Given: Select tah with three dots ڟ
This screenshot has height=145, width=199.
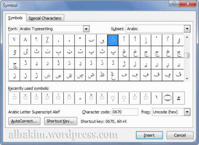Looking at the screenshot, I should pos(102,75).
